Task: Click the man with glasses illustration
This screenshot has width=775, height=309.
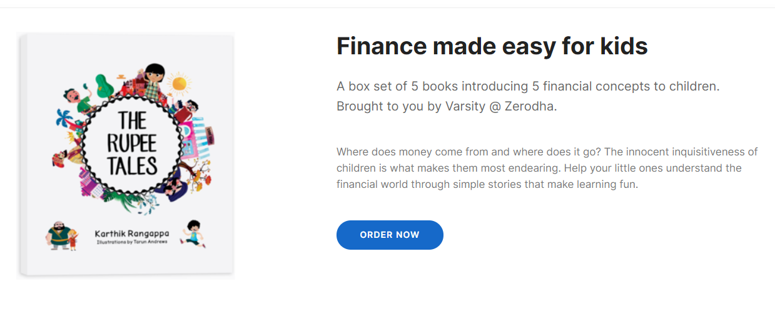Action: click(190, 111)
